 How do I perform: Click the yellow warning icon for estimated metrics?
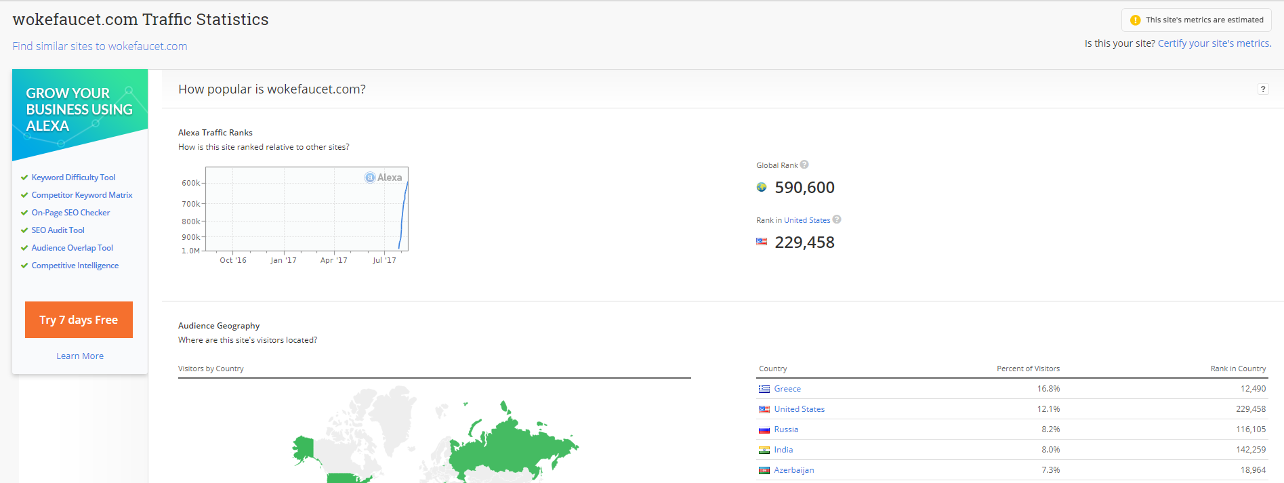(1136, 20)
